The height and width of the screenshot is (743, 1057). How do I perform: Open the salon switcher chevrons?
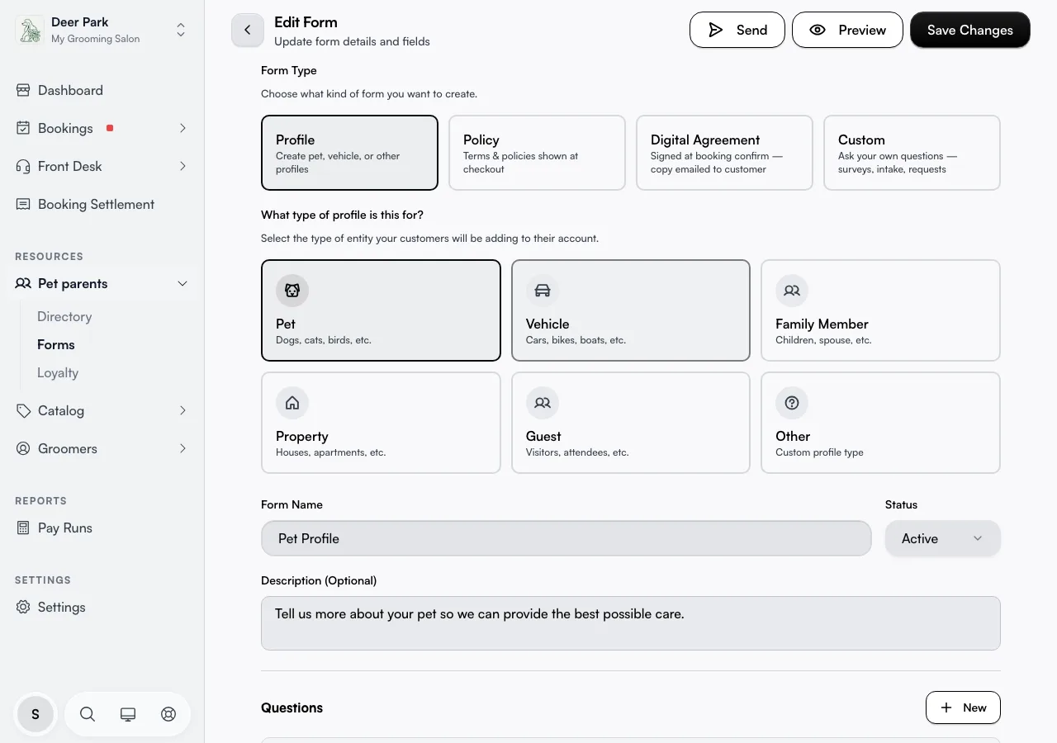point(181,31)
